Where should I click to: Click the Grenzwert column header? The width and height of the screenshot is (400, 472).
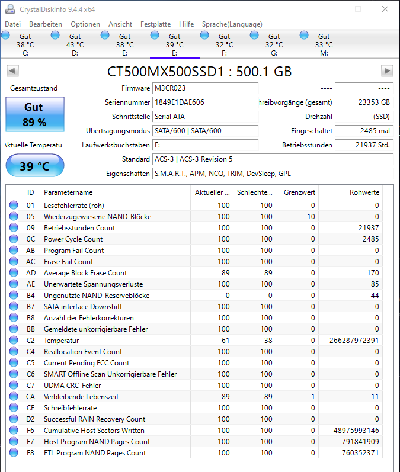click(297, 192)
